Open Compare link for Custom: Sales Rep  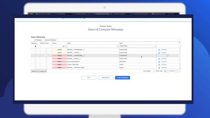[x=164, y=65]
